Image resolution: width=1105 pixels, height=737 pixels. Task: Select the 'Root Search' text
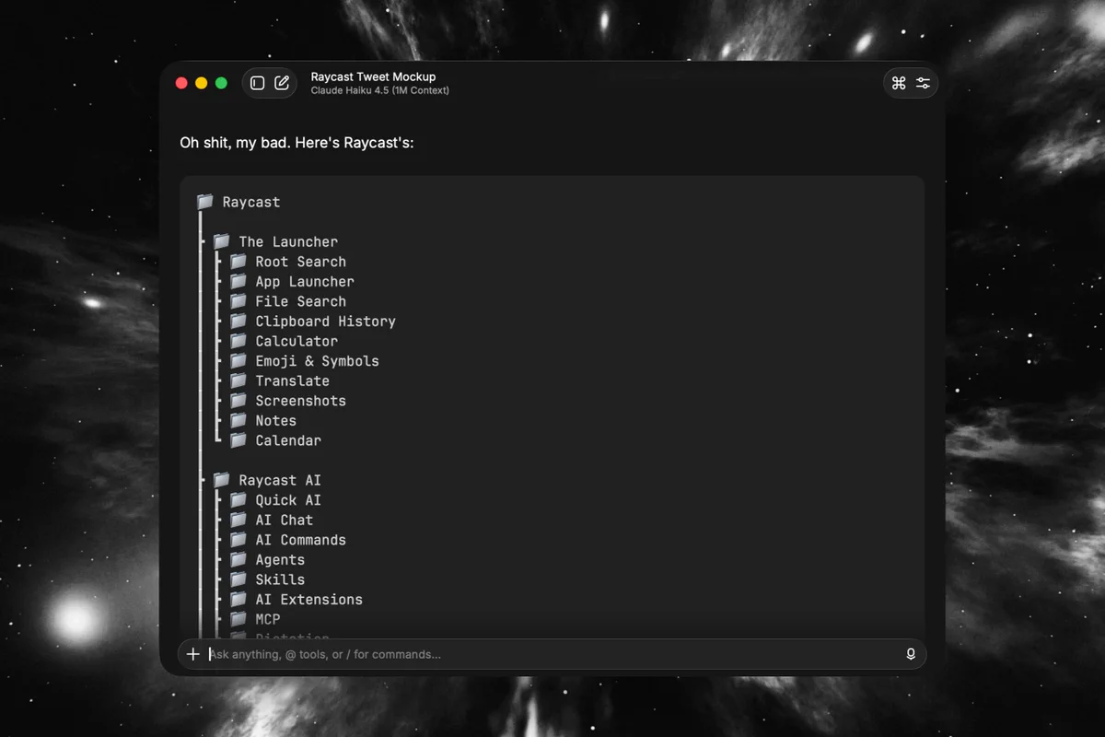coord(301,262)
